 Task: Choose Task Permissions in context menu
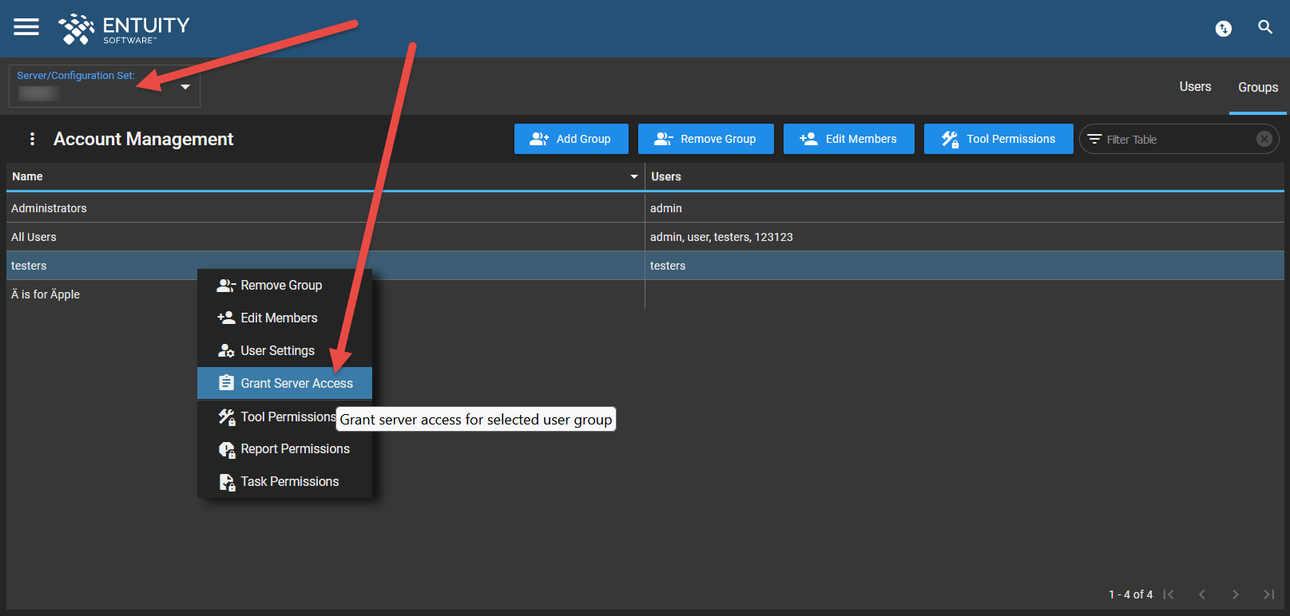tap(284, 482)
